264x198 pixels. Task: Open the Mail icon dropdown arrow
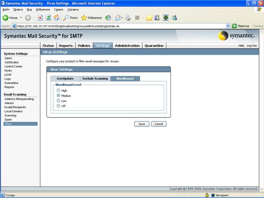pos(122,18)
